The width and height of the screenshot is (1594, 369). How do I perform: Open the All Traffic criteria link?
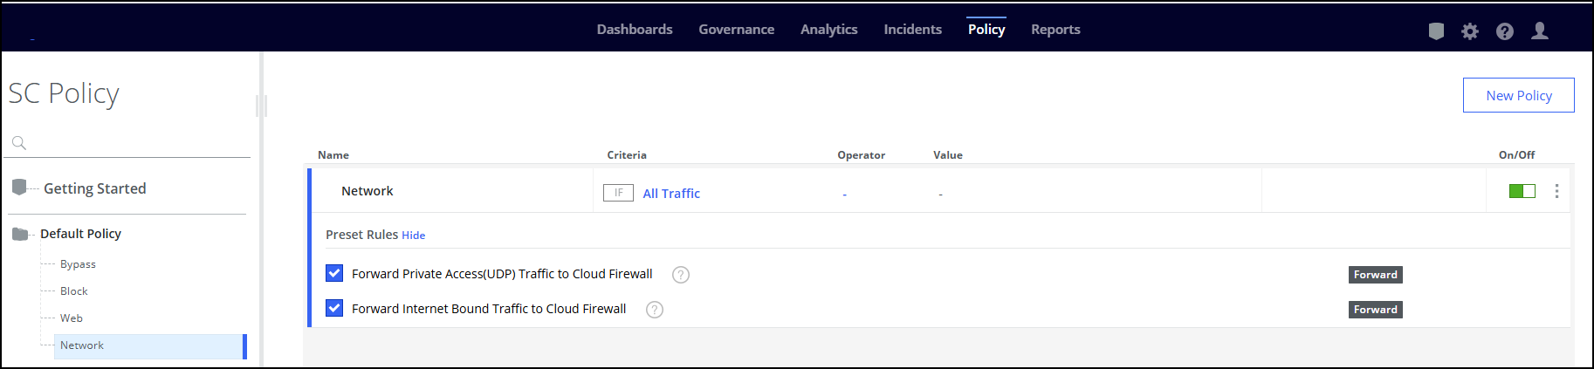coord(671,194)
